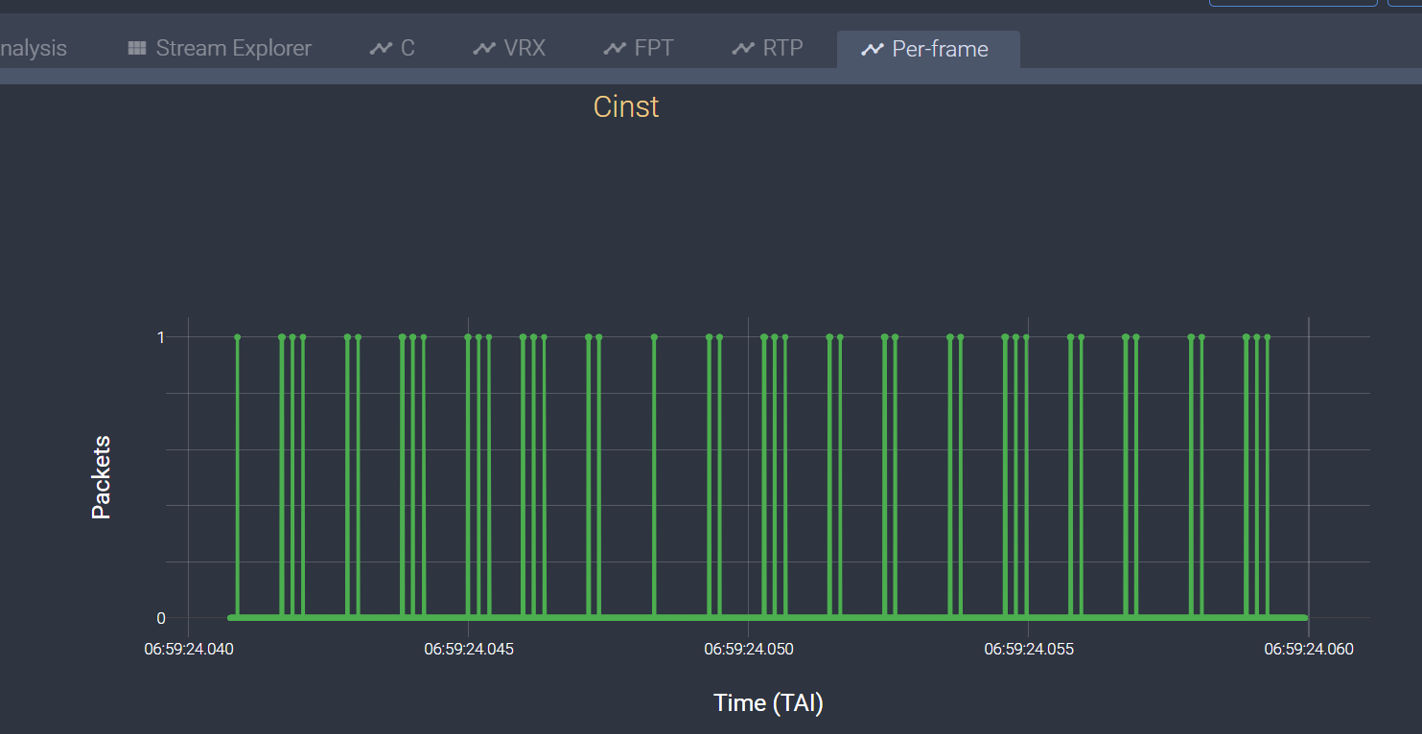
Task: Open the RTP tab
Action: (x=767, y=48)
